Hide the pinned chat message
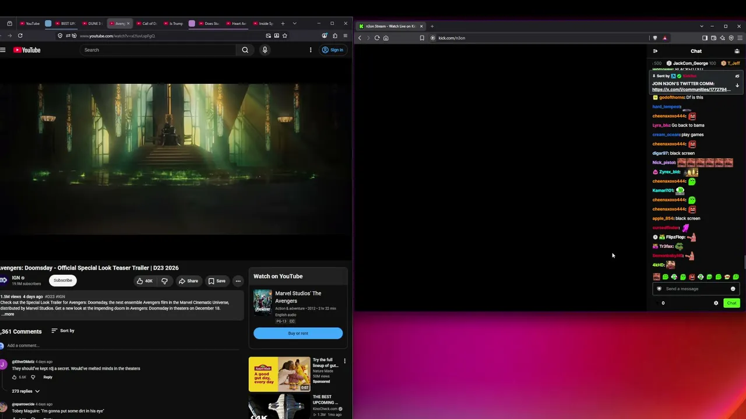Image resolution: width=746 pixels, height=419 pixels. click(x=737, y=76)
